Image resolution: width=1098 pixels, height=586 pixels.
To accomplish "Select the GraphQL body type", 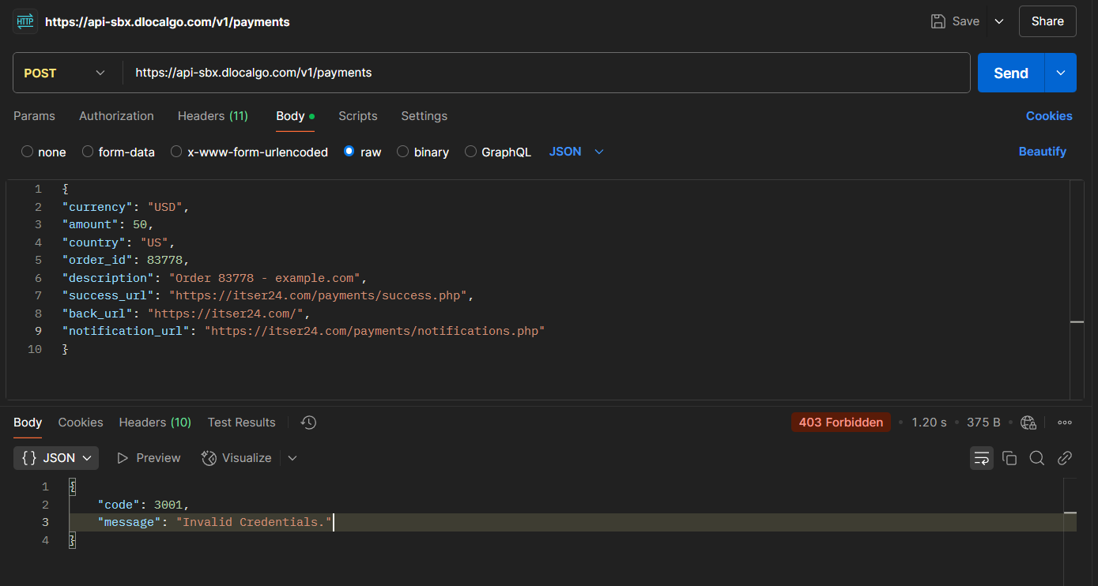I will tap(471, 152).
